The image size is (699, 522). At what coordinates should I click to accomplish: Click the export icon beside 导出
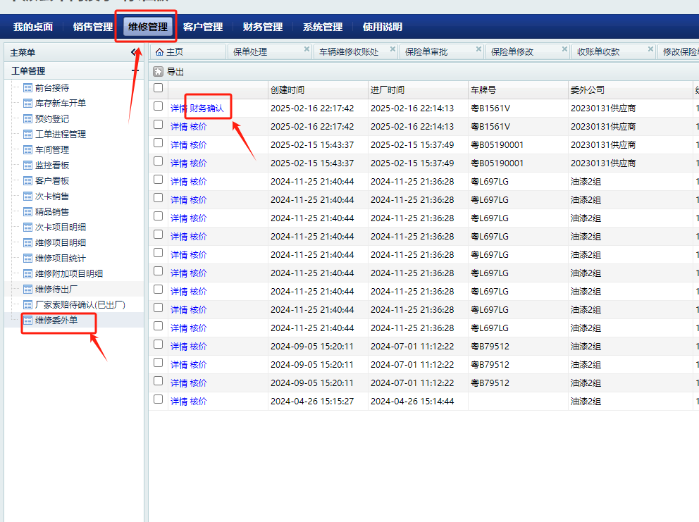click(158, 71)
